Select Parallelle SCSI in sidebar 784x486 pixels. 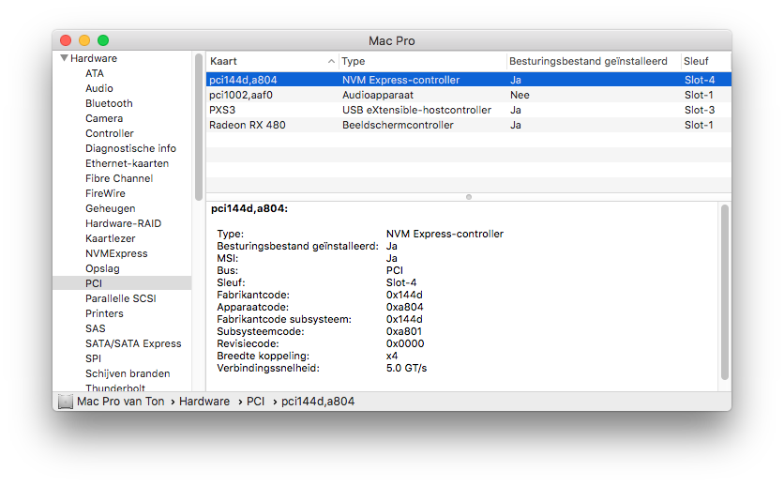click(120, 298)
